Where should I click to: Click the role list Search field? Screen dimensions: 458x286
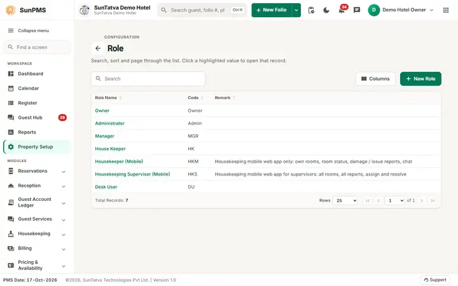(148, 79)
